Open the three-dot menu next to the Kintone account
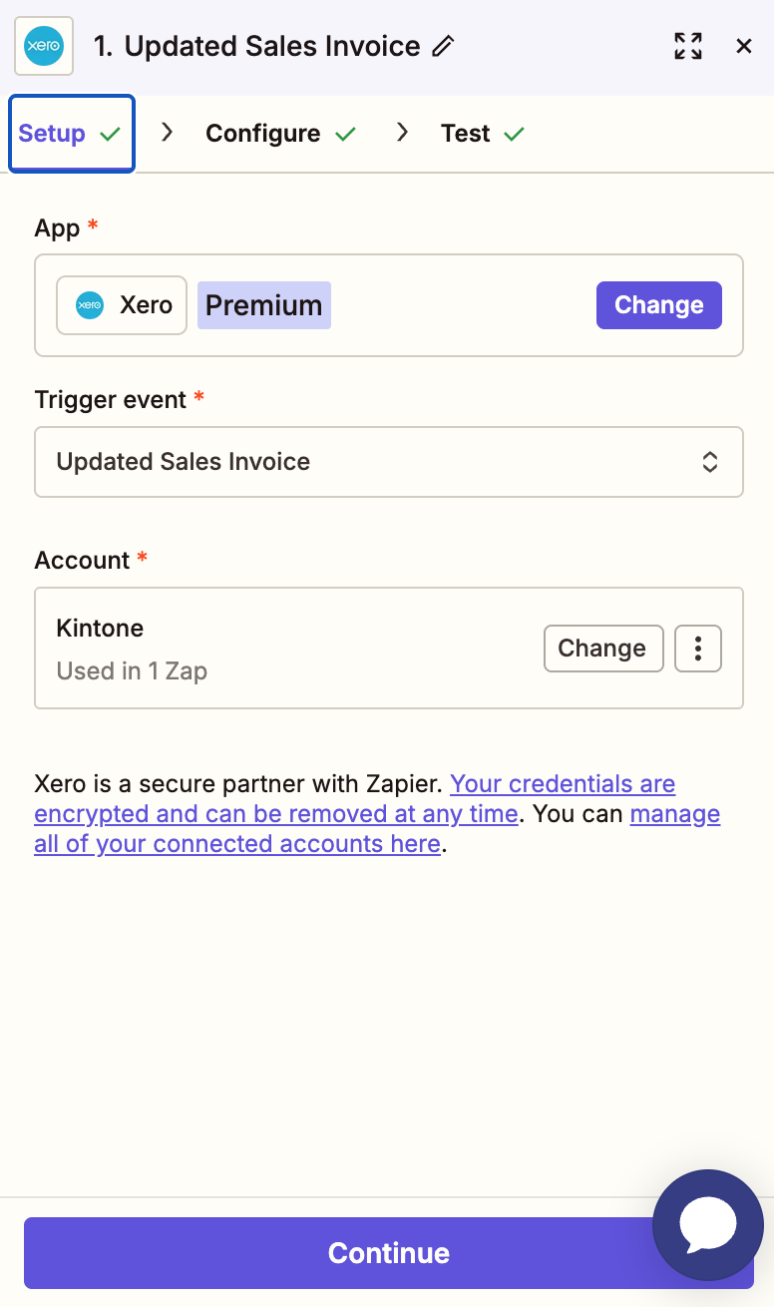774x1307 pixels. click(698, 649)
